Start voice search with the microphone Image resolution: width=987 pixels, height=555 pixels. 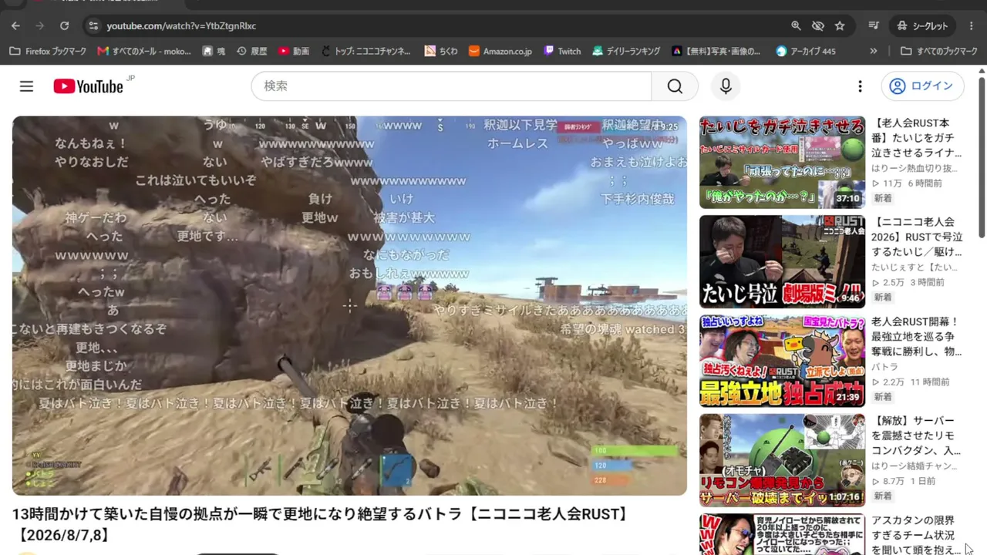[726, 86]
